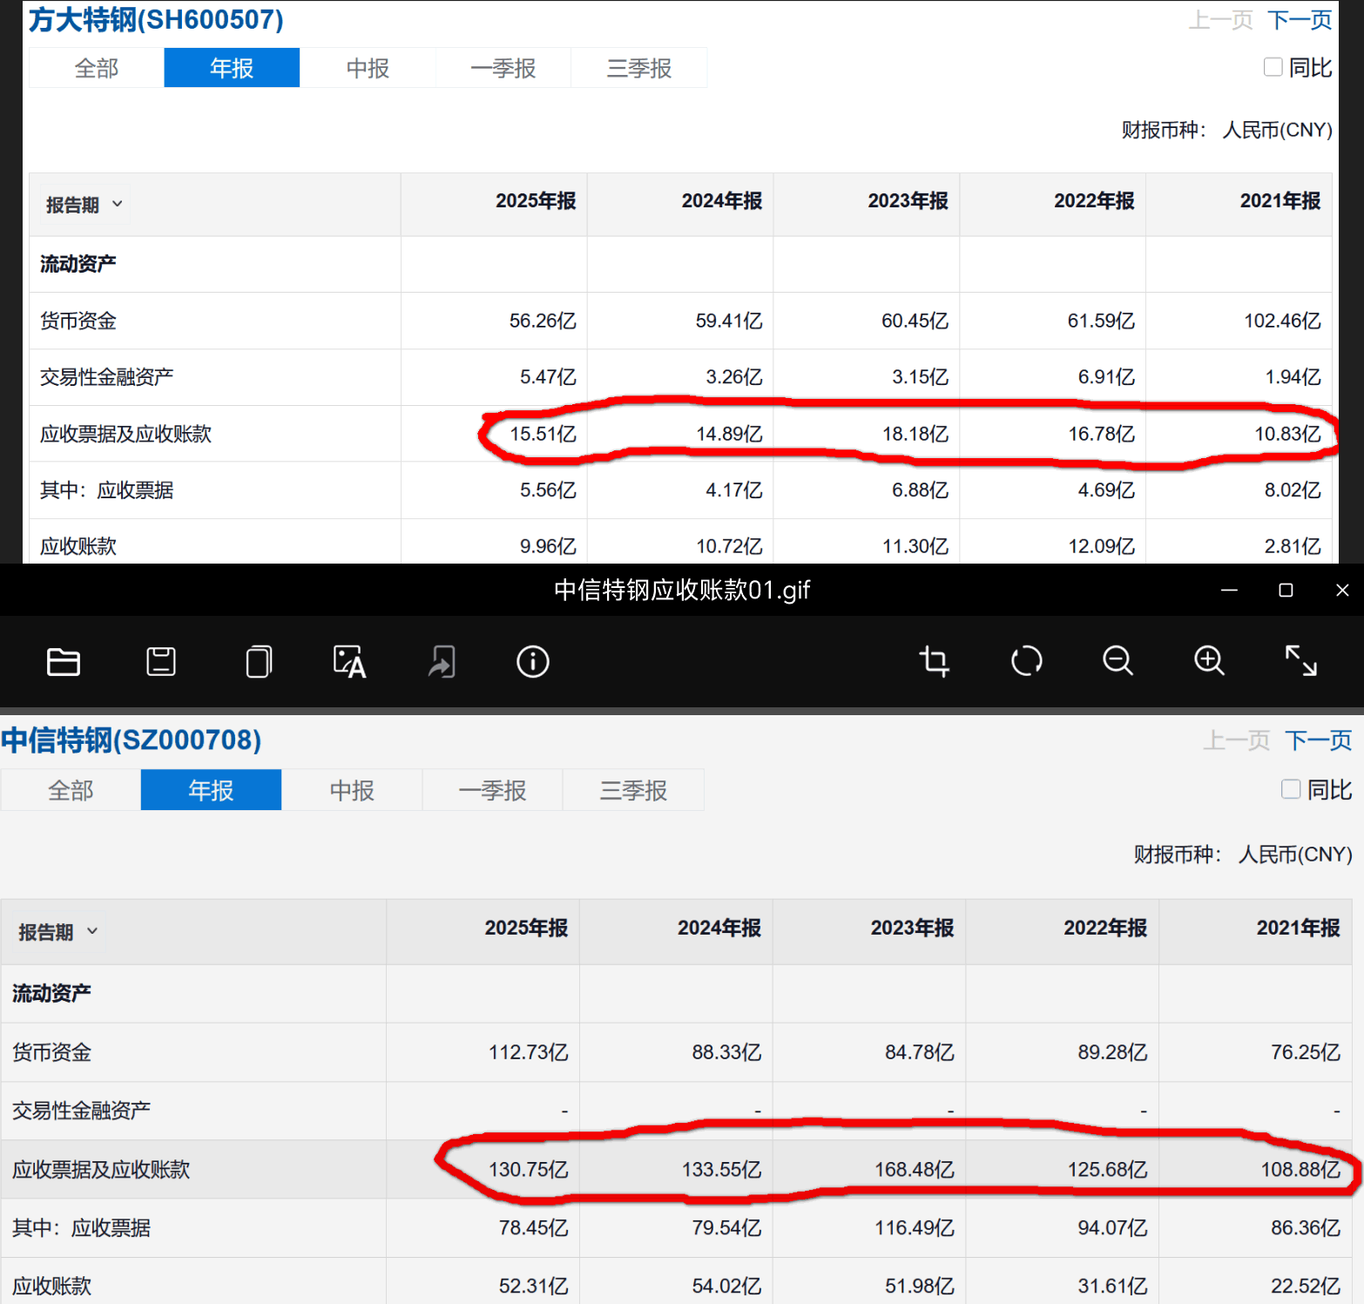Open the 方大特钢(SH600507) title link
The height and width of the screenshot is (1304, 1364).
click(156, 19)
